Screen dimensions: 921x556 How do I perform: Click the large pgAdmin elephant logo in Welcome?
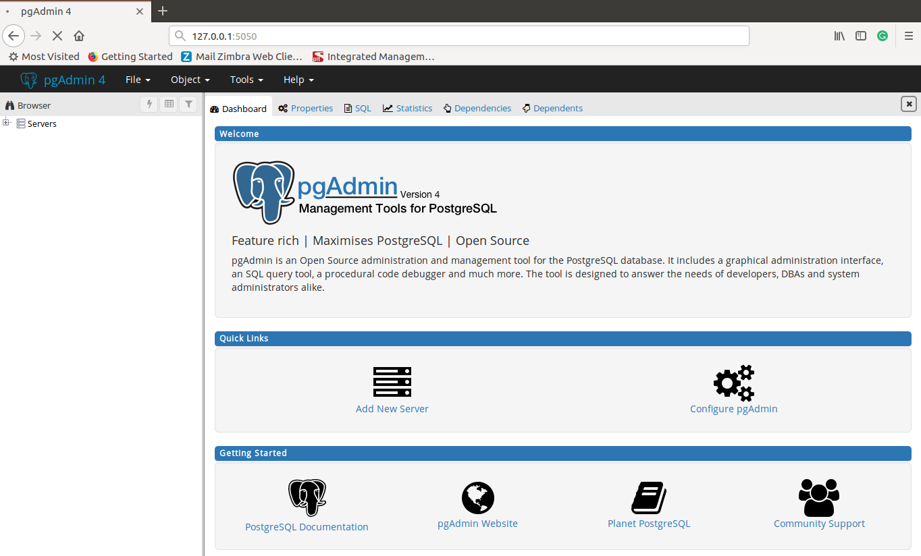pos(264,192)
